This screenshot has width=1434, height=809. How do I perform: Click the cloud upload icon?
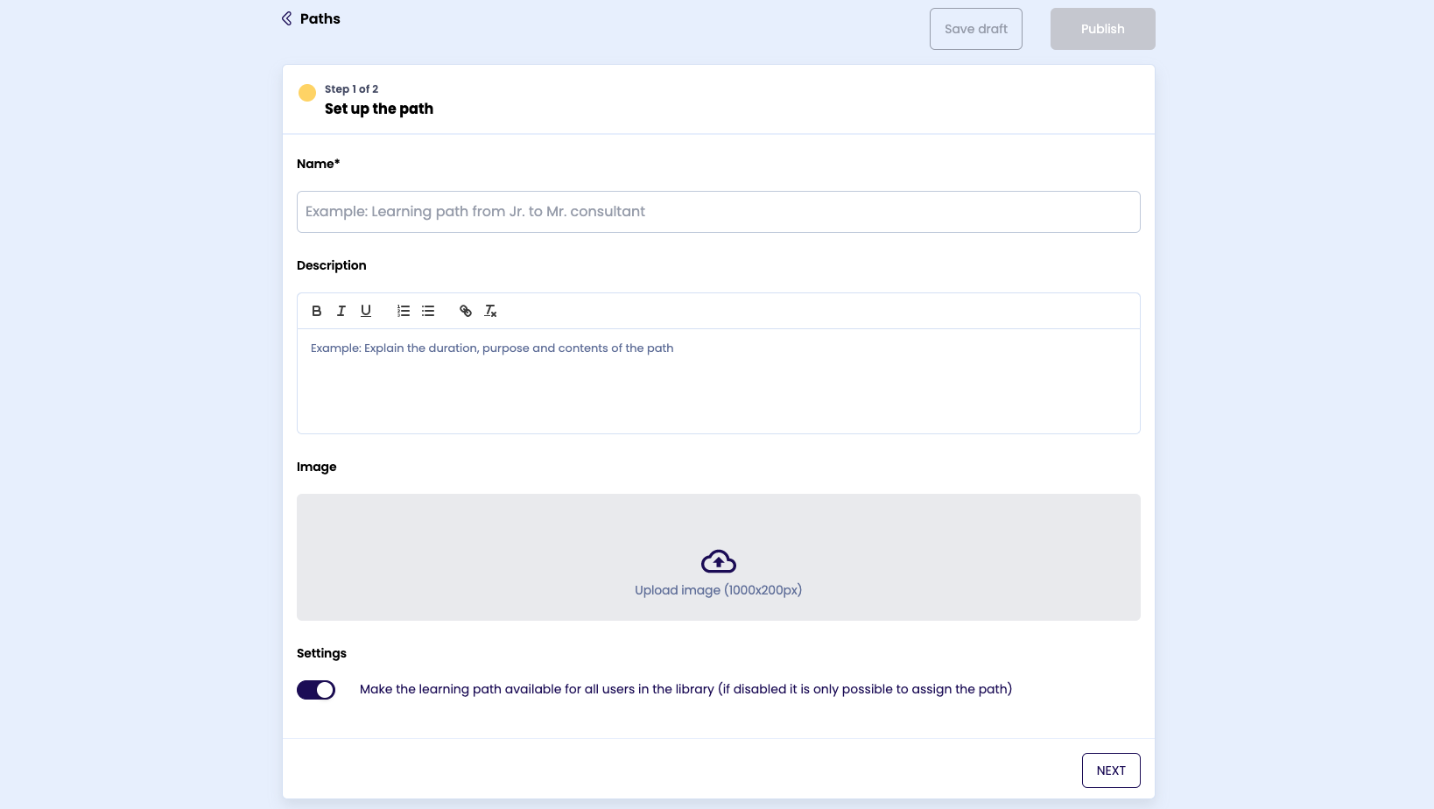718,561
